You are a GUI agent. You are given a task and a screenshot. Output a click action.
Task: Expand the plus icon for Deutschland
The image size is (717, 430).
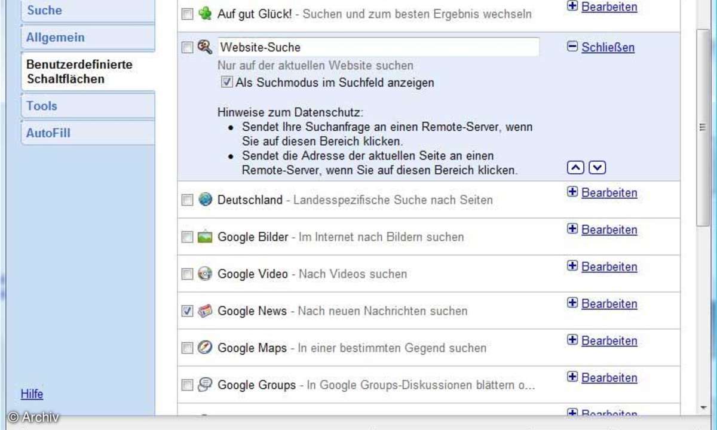click(x=572, y=192)
